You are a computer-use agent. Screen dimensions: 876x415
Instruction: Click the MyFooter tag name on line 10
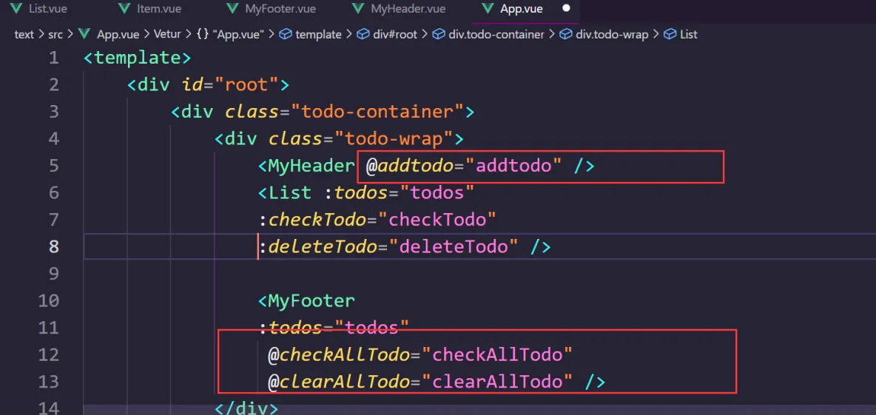pyautogui.click(x=311, y=301)
